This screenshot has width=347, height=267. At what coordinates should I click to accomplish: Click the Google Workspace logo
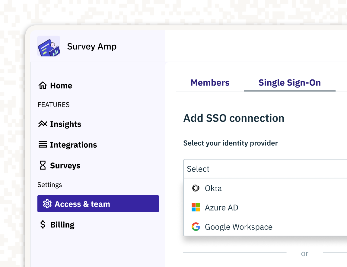coord(196,227)
